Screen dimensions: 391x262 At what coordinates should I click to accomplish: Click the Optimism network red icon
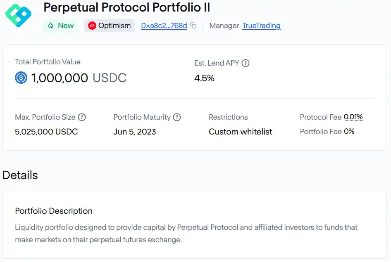(92, 26)
